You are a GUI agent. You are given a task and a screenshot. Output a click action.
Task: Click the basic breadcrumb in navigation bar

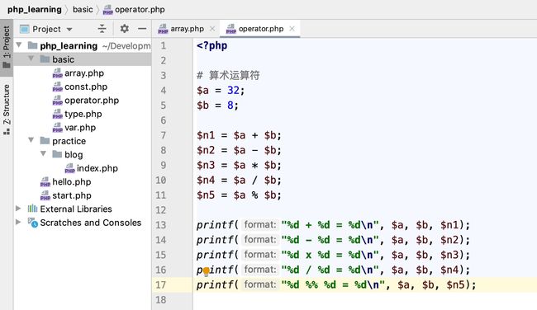[x=83, y=9]
